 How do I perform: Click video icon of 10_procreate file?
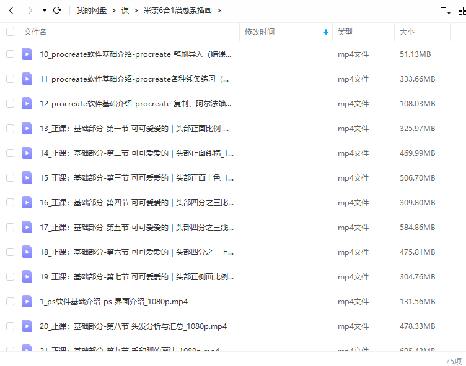tap(27, 54)
